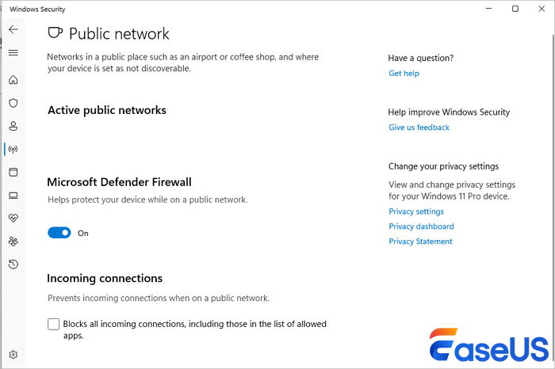Click the Get help link

[404, 74]
